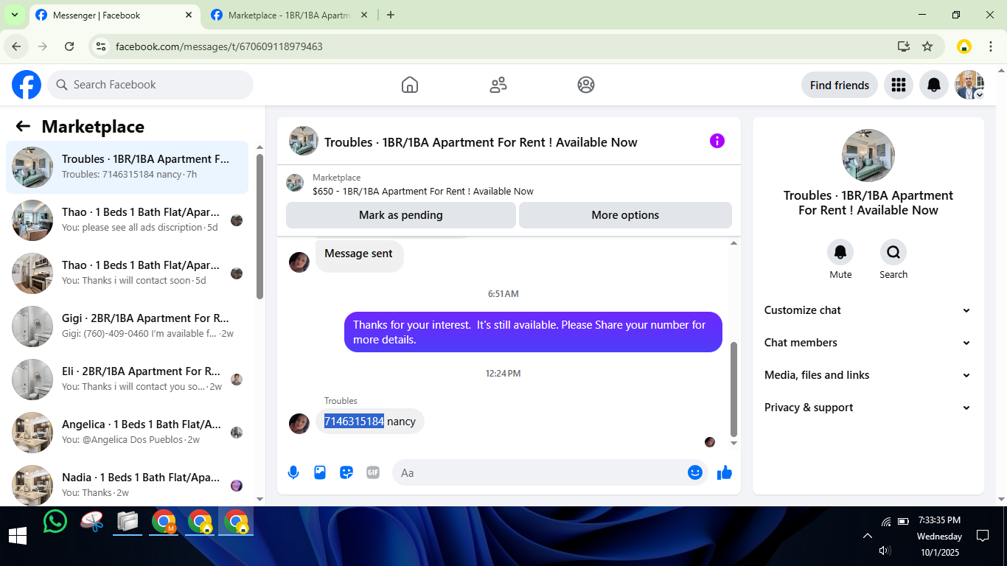Mute this conversation
The width and height of the screenshot is (1007, 566).
click(x=840, y=253)
